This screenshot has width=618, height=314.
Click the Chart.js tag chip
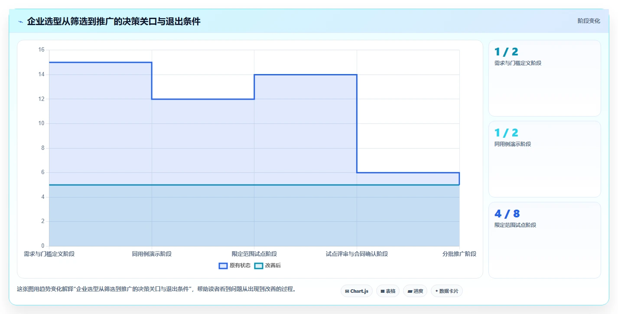[357, 291]
